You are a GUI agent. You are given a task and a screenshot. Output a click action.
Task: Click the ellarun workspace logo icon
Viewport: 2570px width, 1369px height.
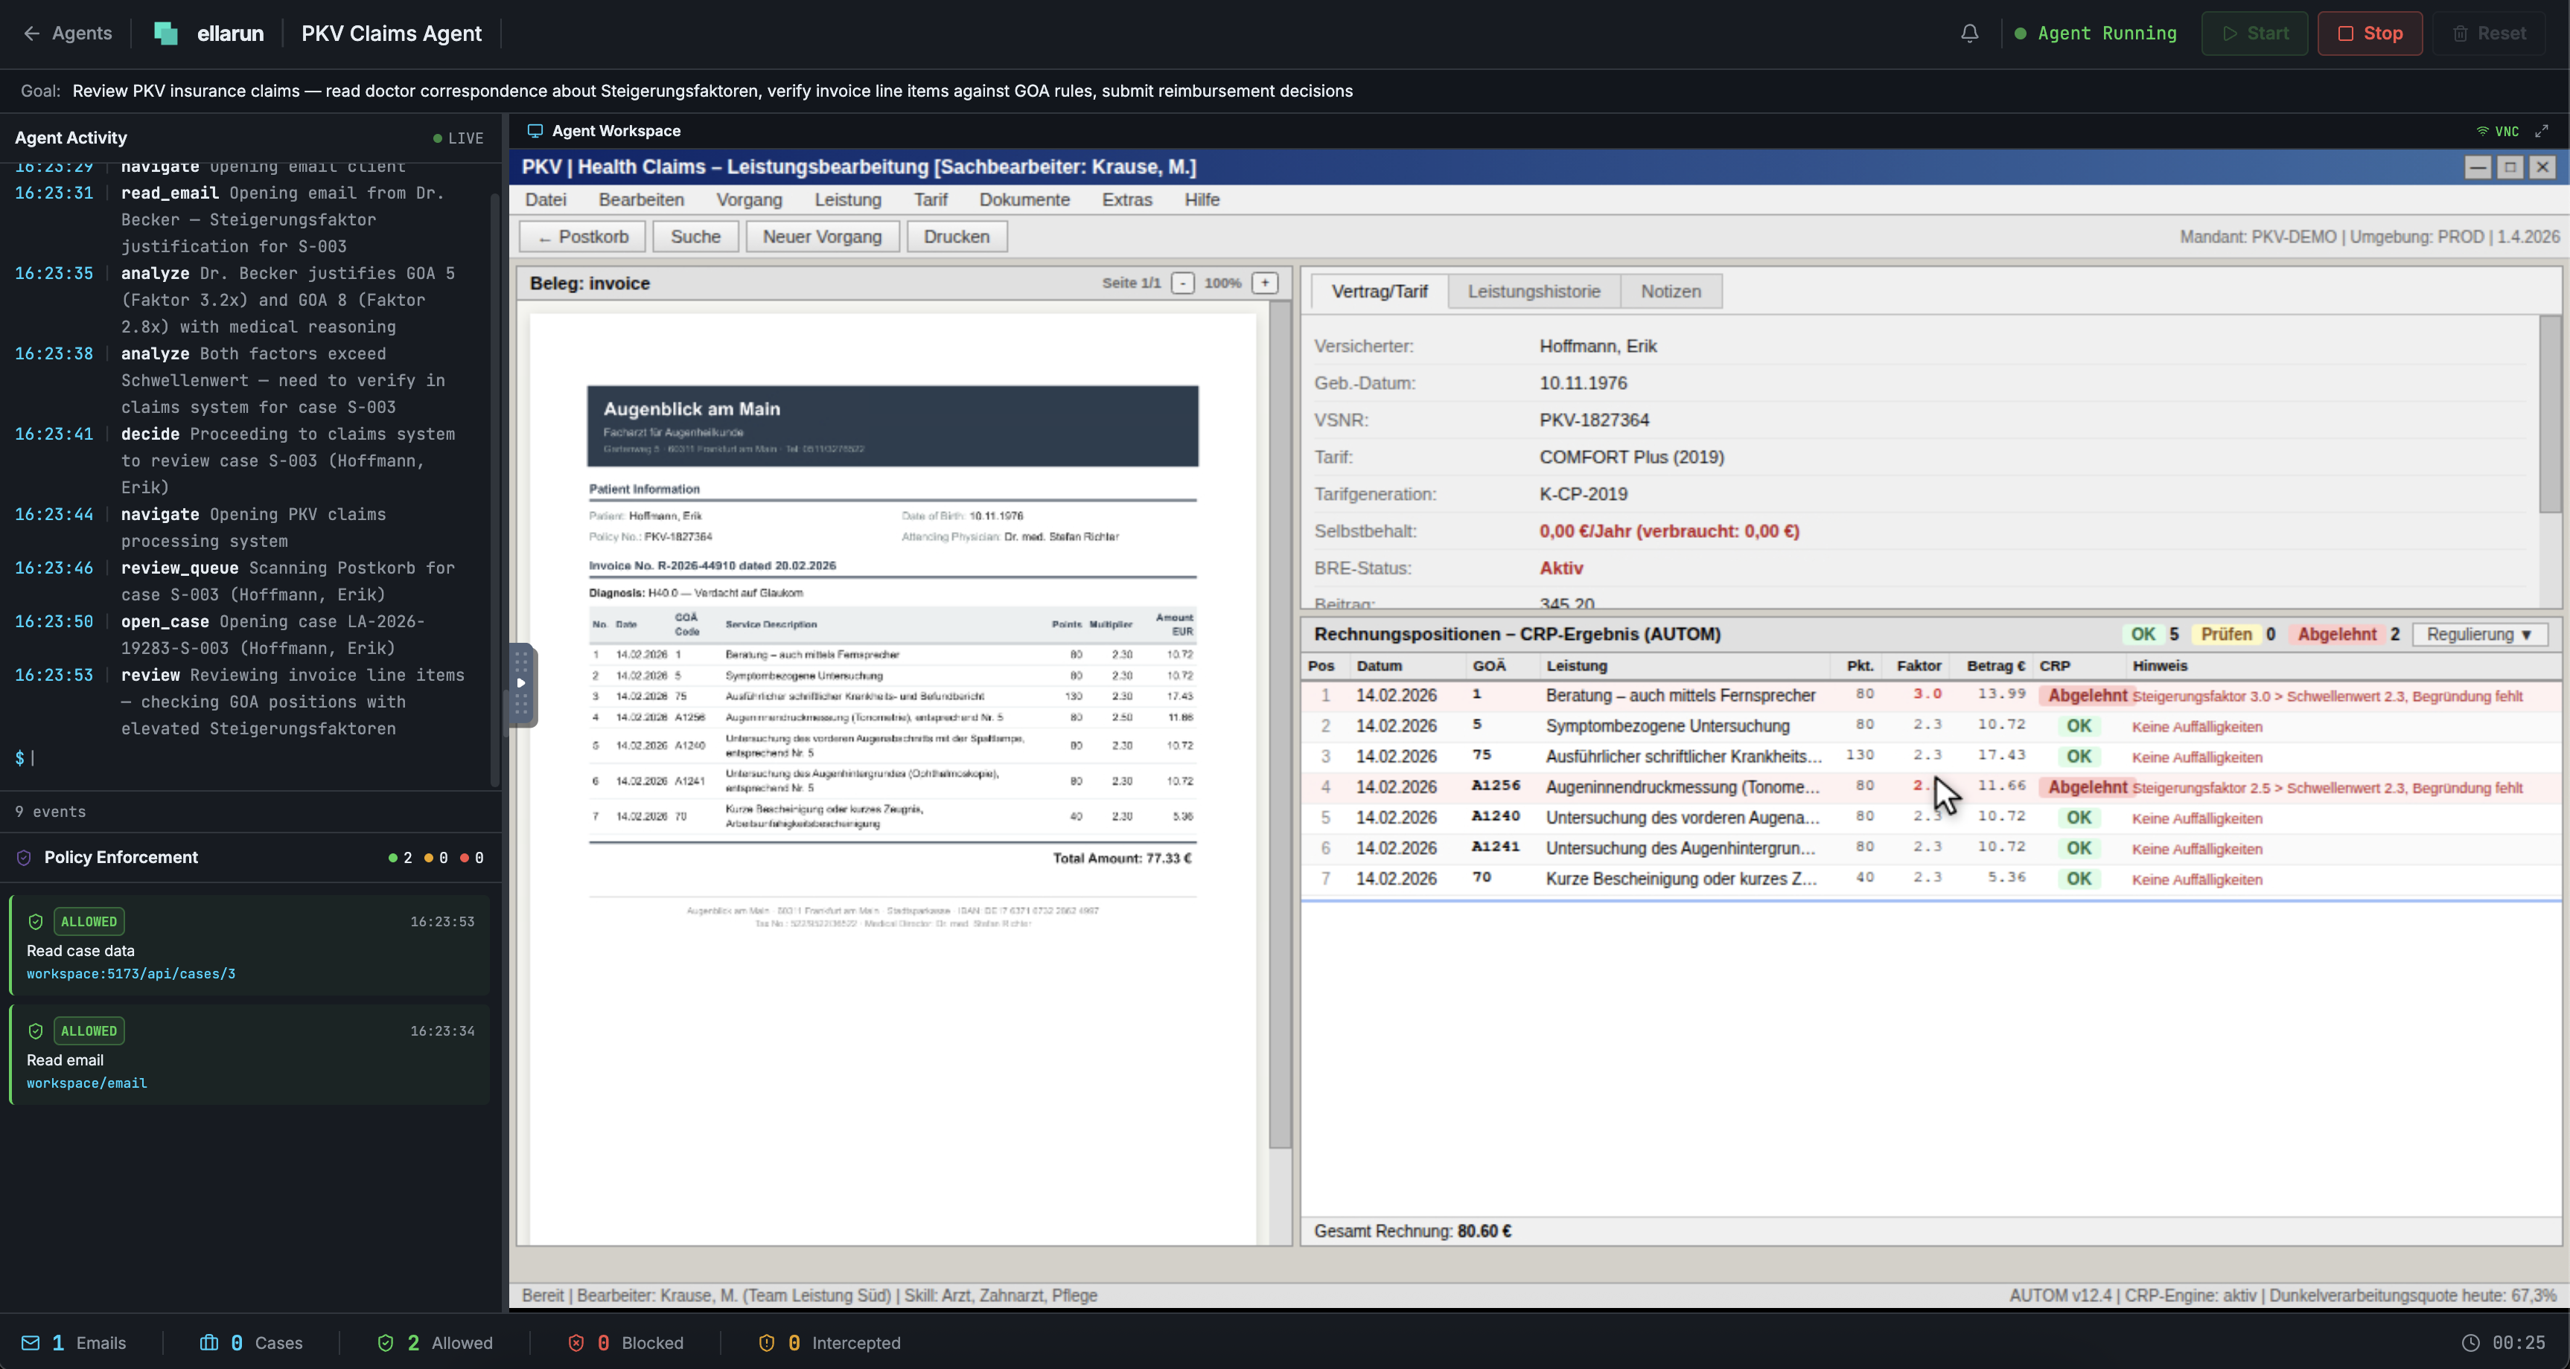click(x=165, y=33)
